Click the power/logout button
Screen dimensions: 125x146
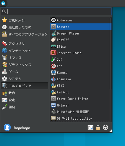click(105, 127)
